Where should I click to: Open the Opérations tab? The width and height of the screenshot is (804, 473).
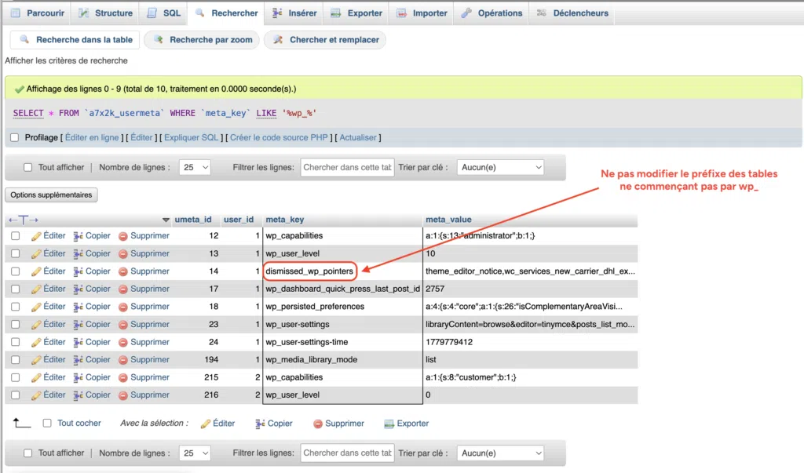click(x=492, y=13)
